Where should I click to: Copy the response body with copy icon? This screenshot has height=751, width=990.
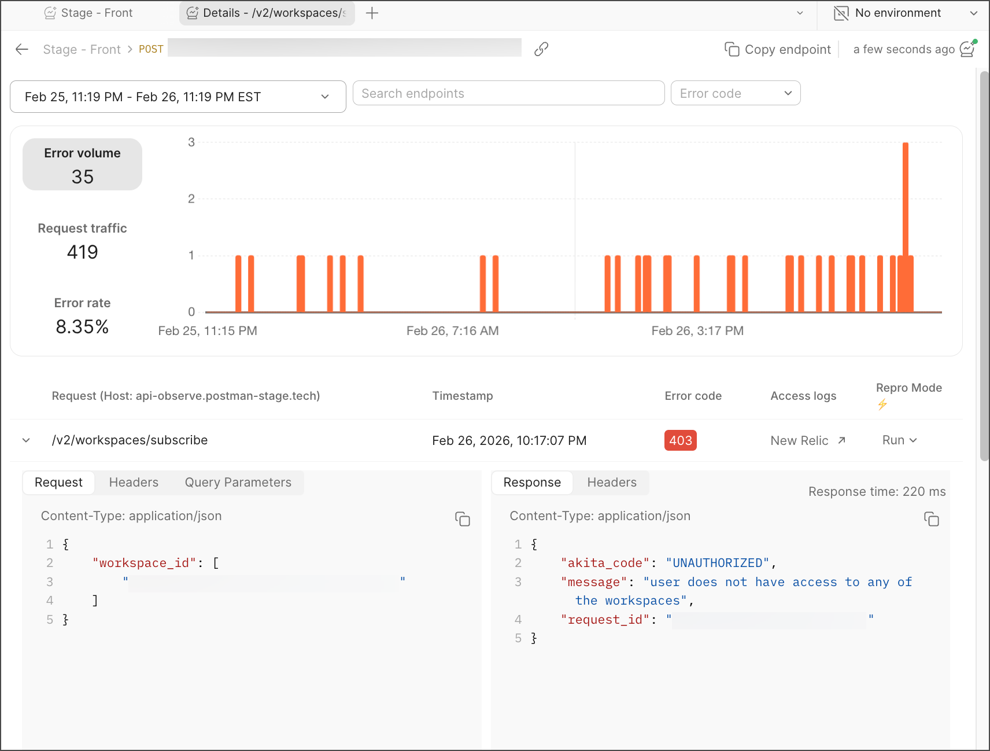pyautogui.click(x=931, y=519)
